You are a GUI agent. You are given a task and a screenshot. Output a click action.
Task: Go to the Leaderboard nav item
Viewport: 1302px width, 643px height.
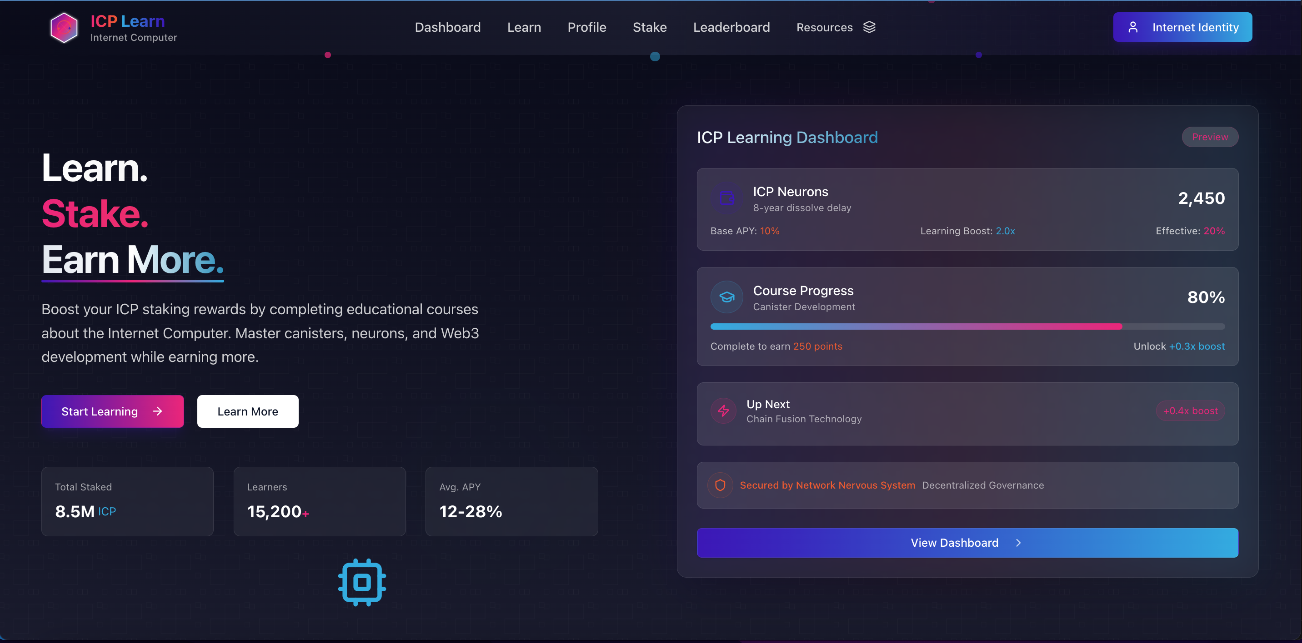coord(731,27)
